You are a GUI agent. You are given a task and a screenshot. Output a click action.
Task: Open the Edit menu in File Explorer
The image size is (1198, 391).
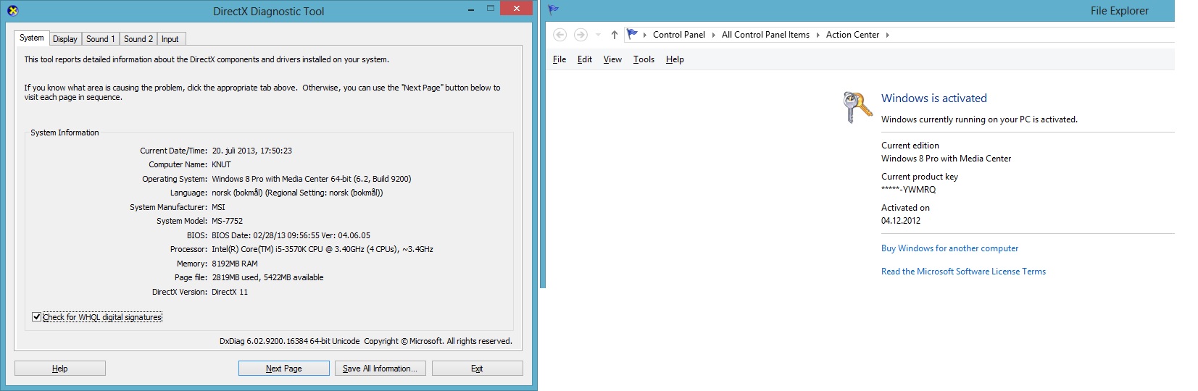pos(585,59)
